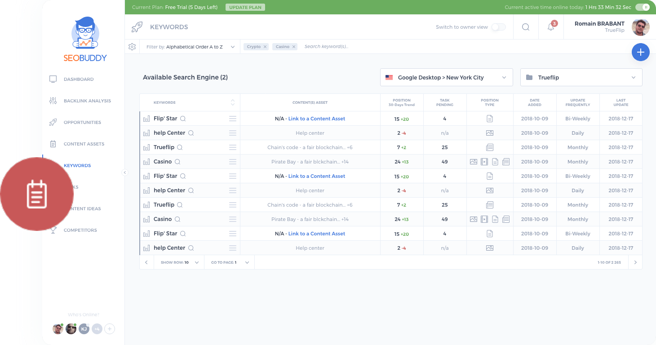Open Backlink Analysis sliders icon
Image resolution: width=656 pixels, height=345 pixels.
[x=53, y=101]
